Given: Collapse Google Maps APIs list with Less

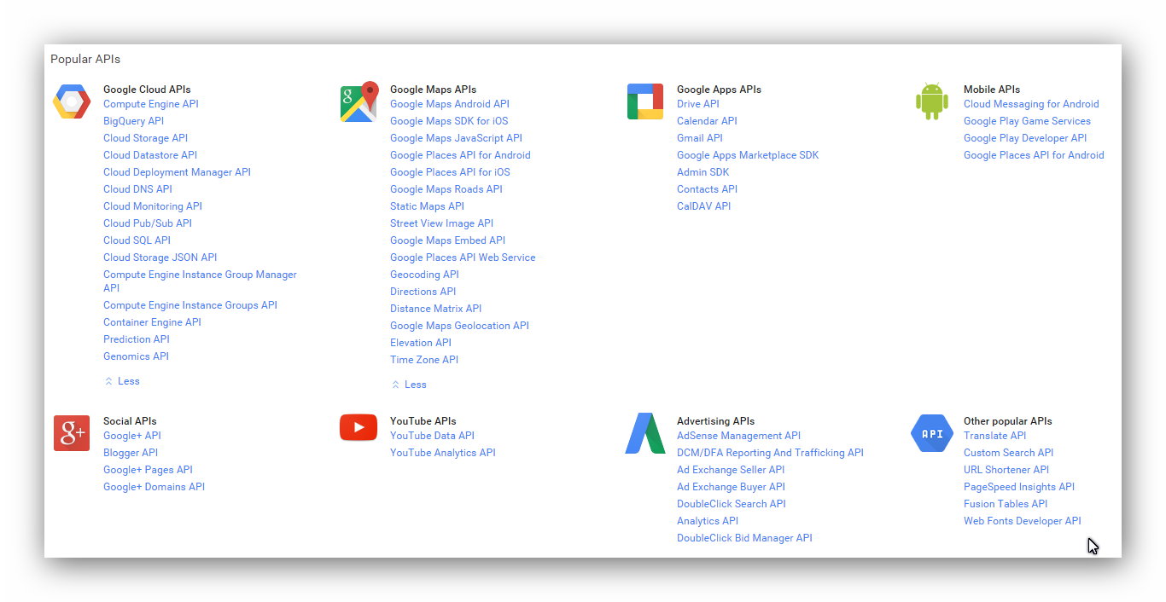Looking at the screenshot, I should pos(409,385).
